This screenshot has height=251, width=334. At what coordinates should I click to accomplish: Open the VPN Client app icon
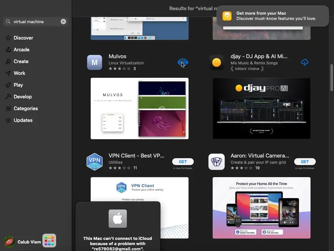point(95,161)
